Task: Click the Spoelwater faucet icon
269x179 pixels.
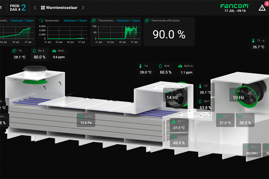Action: 41,21
